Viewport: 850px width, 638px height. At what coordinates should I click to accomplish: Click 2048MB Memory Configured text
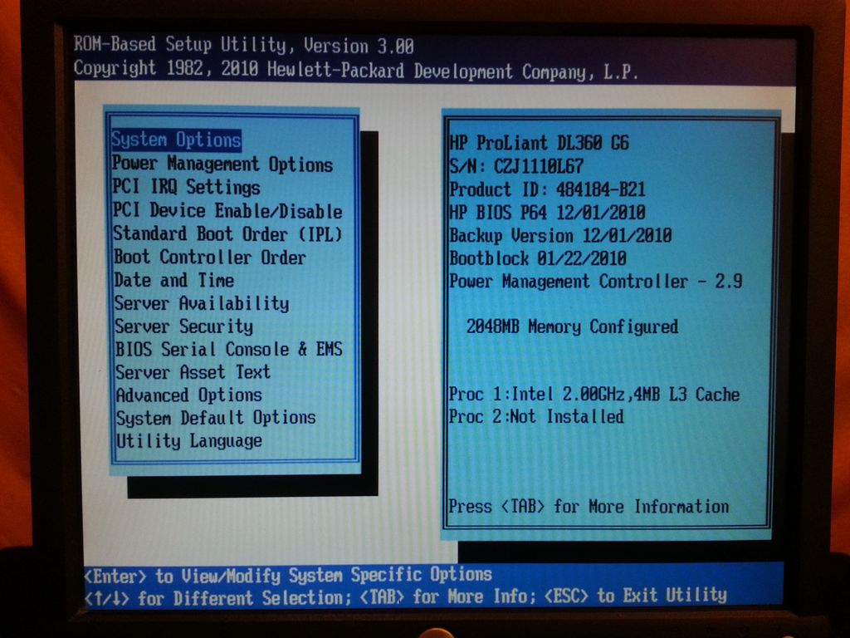pyautogui.click(x=573, y=326)
